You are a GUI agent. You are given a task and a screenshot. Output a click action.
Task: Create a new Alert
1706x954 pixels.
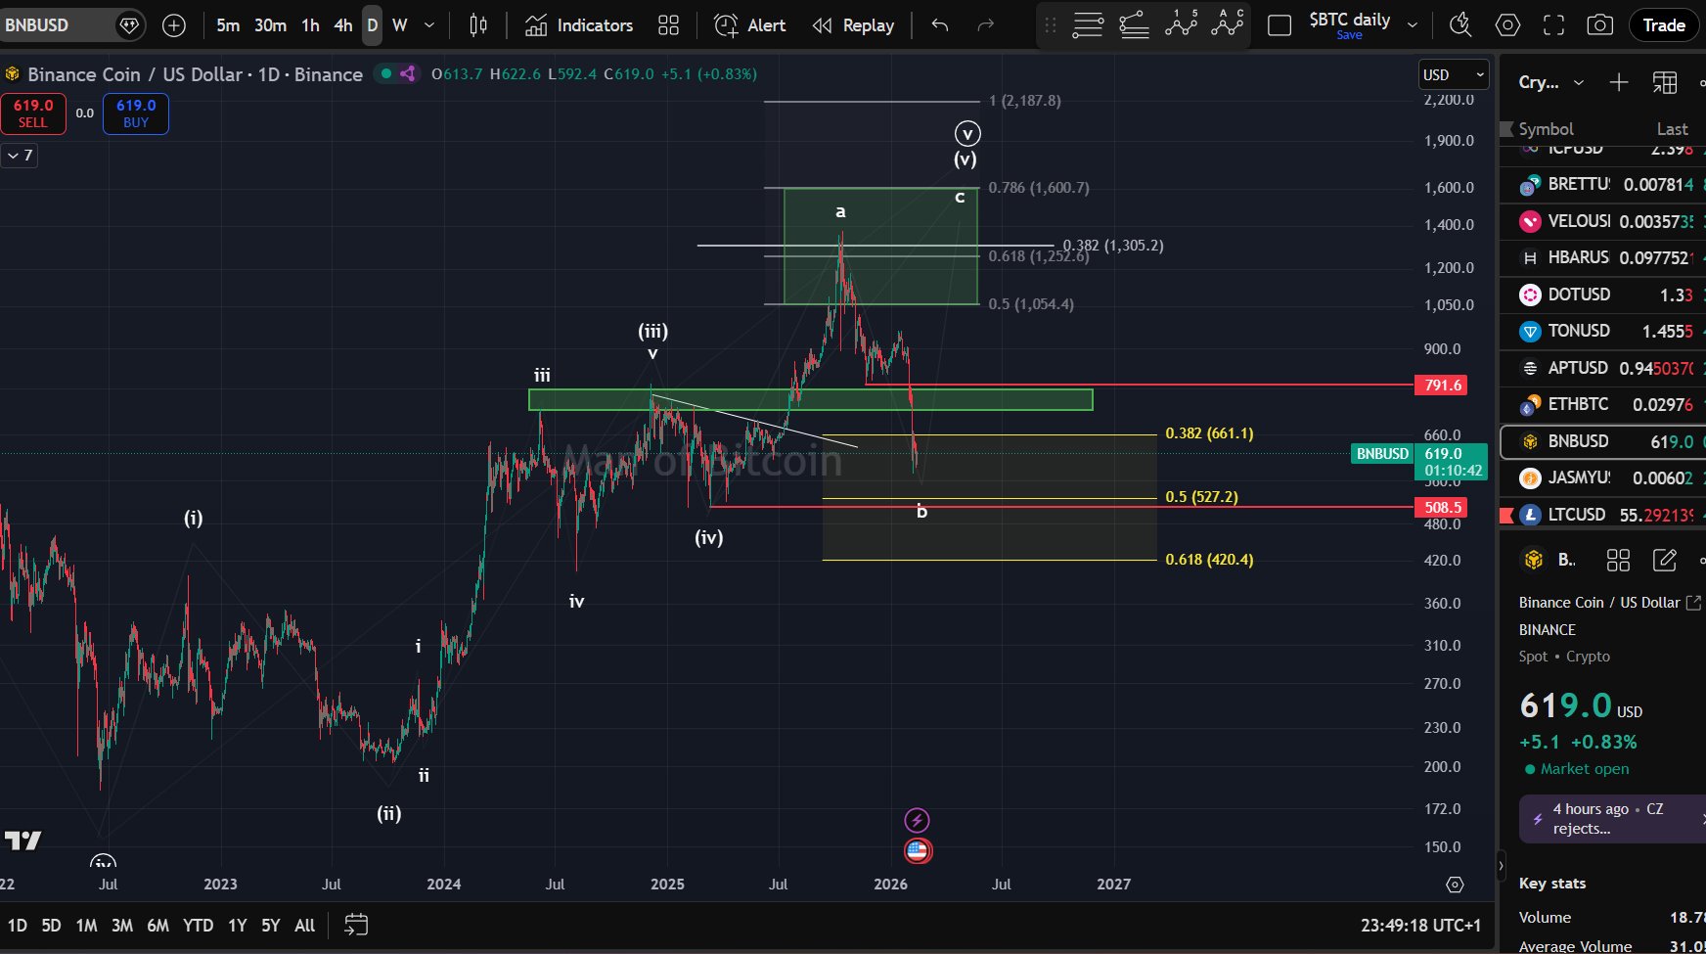(x=750, y=25)
